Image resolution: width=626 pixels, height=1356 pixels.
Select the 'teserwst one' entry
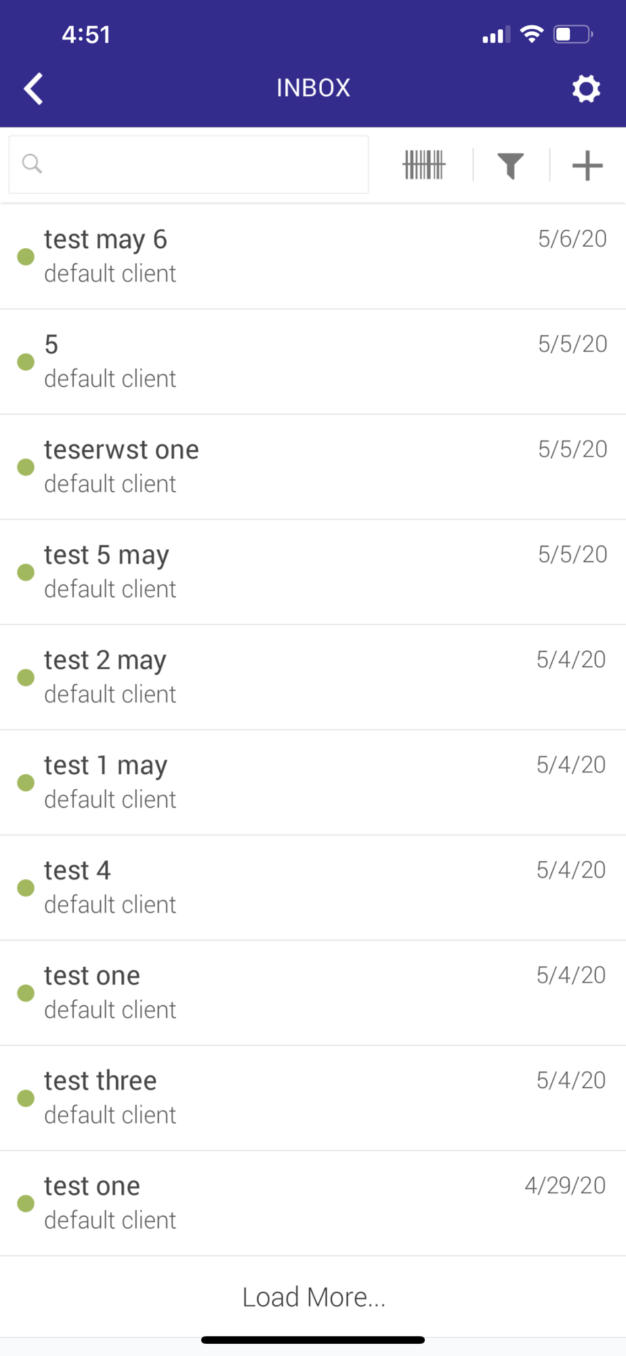[x=313, y=467]
